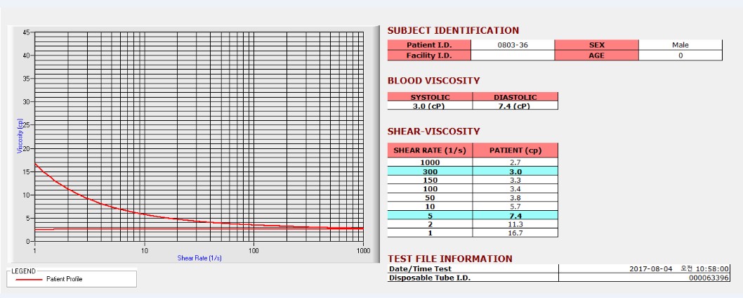Image resolution: width=743 pixels, height=298 pixels.
Task: Click the SHEAR RATE (1/s) column header
Action: tap(430, 150)
